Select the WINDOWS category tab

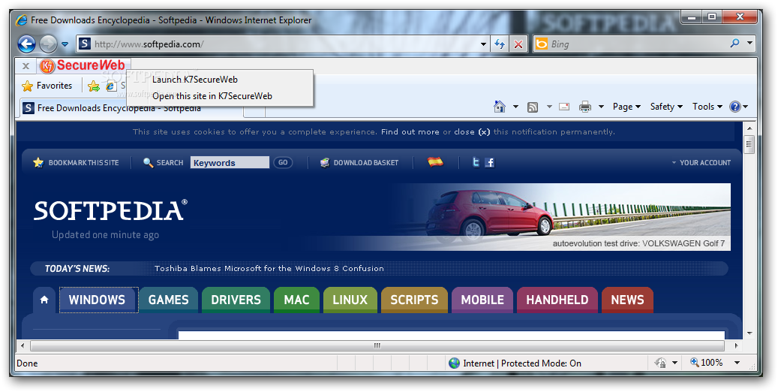[99, 300]
